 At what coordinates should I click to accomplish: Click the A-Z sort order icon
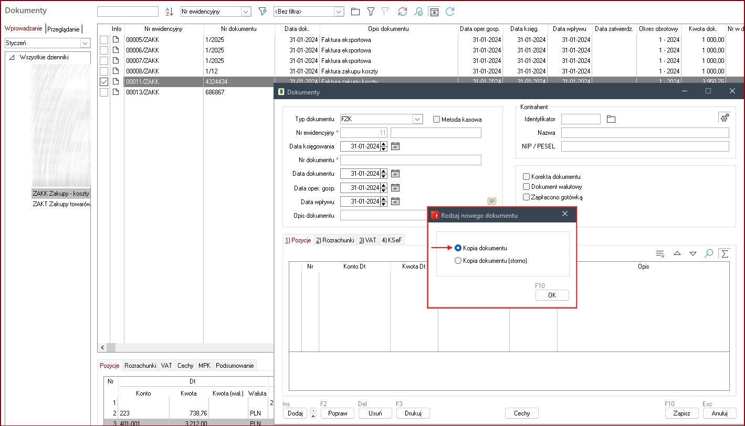coord(169,12)
